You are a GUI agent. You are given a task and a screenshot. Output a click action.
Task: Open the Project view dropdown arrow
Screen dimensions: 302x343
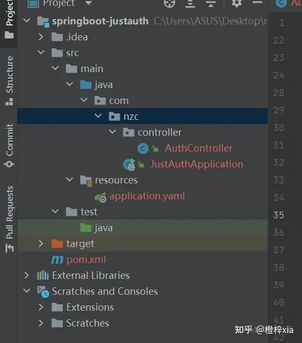(x=88, y=3)
